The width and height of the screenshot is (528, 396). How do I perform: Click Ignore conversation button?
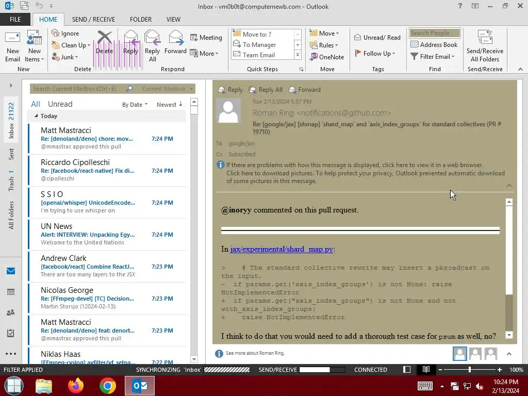coord(65,34)
